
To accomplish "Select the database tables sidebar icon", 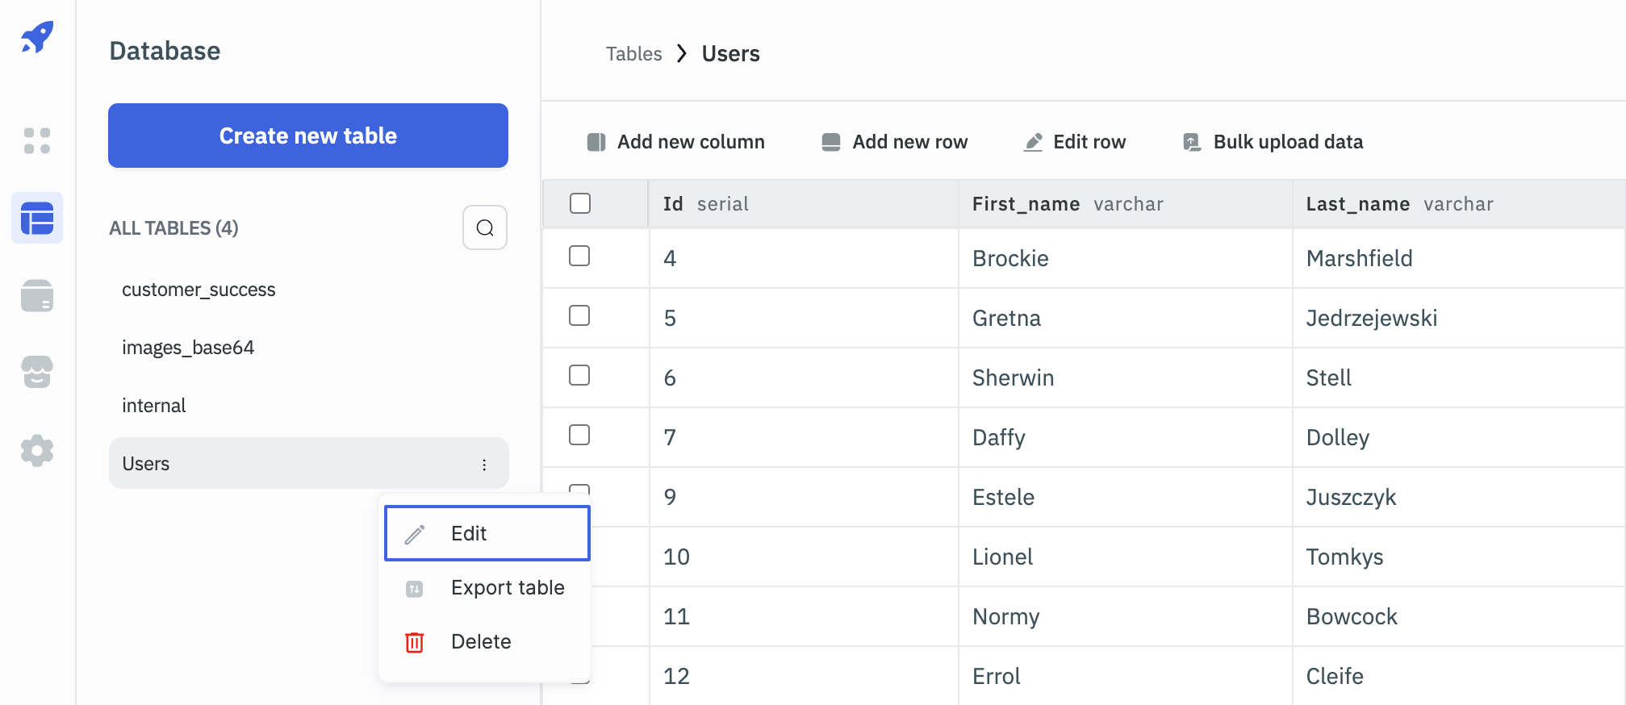I will 37,219.
